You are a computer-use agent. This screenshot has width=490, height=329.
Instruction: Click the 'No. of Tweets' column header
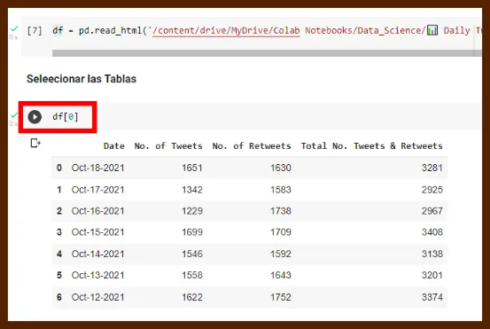[168, 146]
